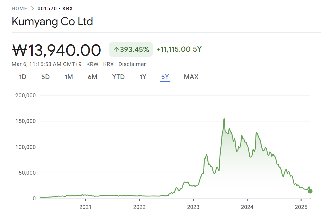Click the Kumyang Co Ltd heading
321x218 pixels.
click(x=52, y=22)
